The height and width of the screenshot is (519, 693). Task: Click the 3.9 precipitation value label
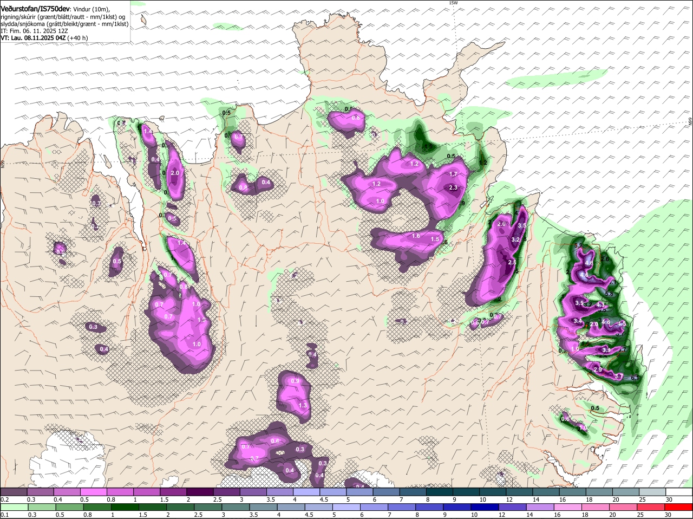click(606, 351)
